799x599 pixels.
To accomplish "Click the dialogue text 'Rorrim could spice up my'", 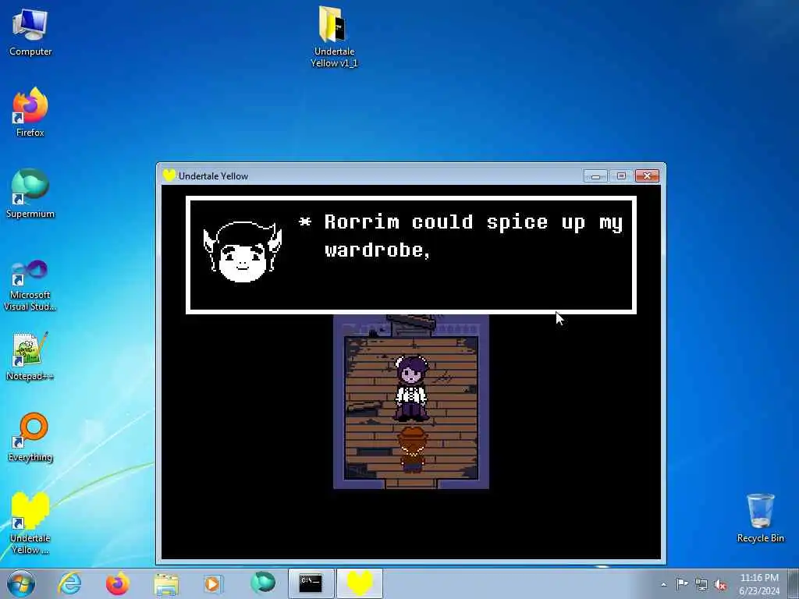I will pyautogui.click(x=474, y=222).
